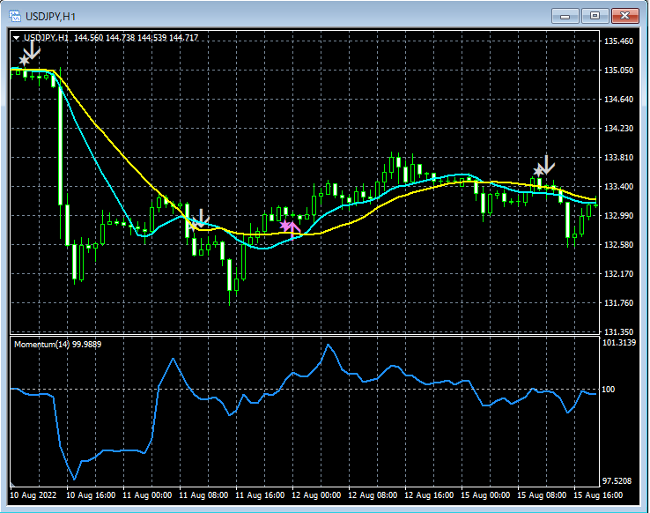The image size is (650, 513).
Task: Click the 11 Aug 16:00 time axis label
Action: click(x=260, y=495)
